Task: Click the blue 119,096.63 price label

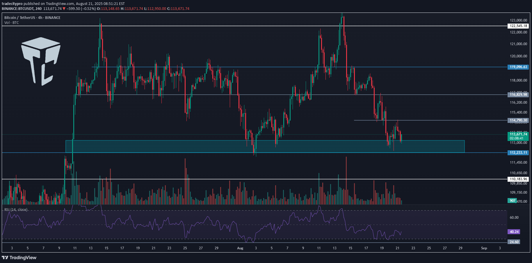Action: [x=518, y=67]
